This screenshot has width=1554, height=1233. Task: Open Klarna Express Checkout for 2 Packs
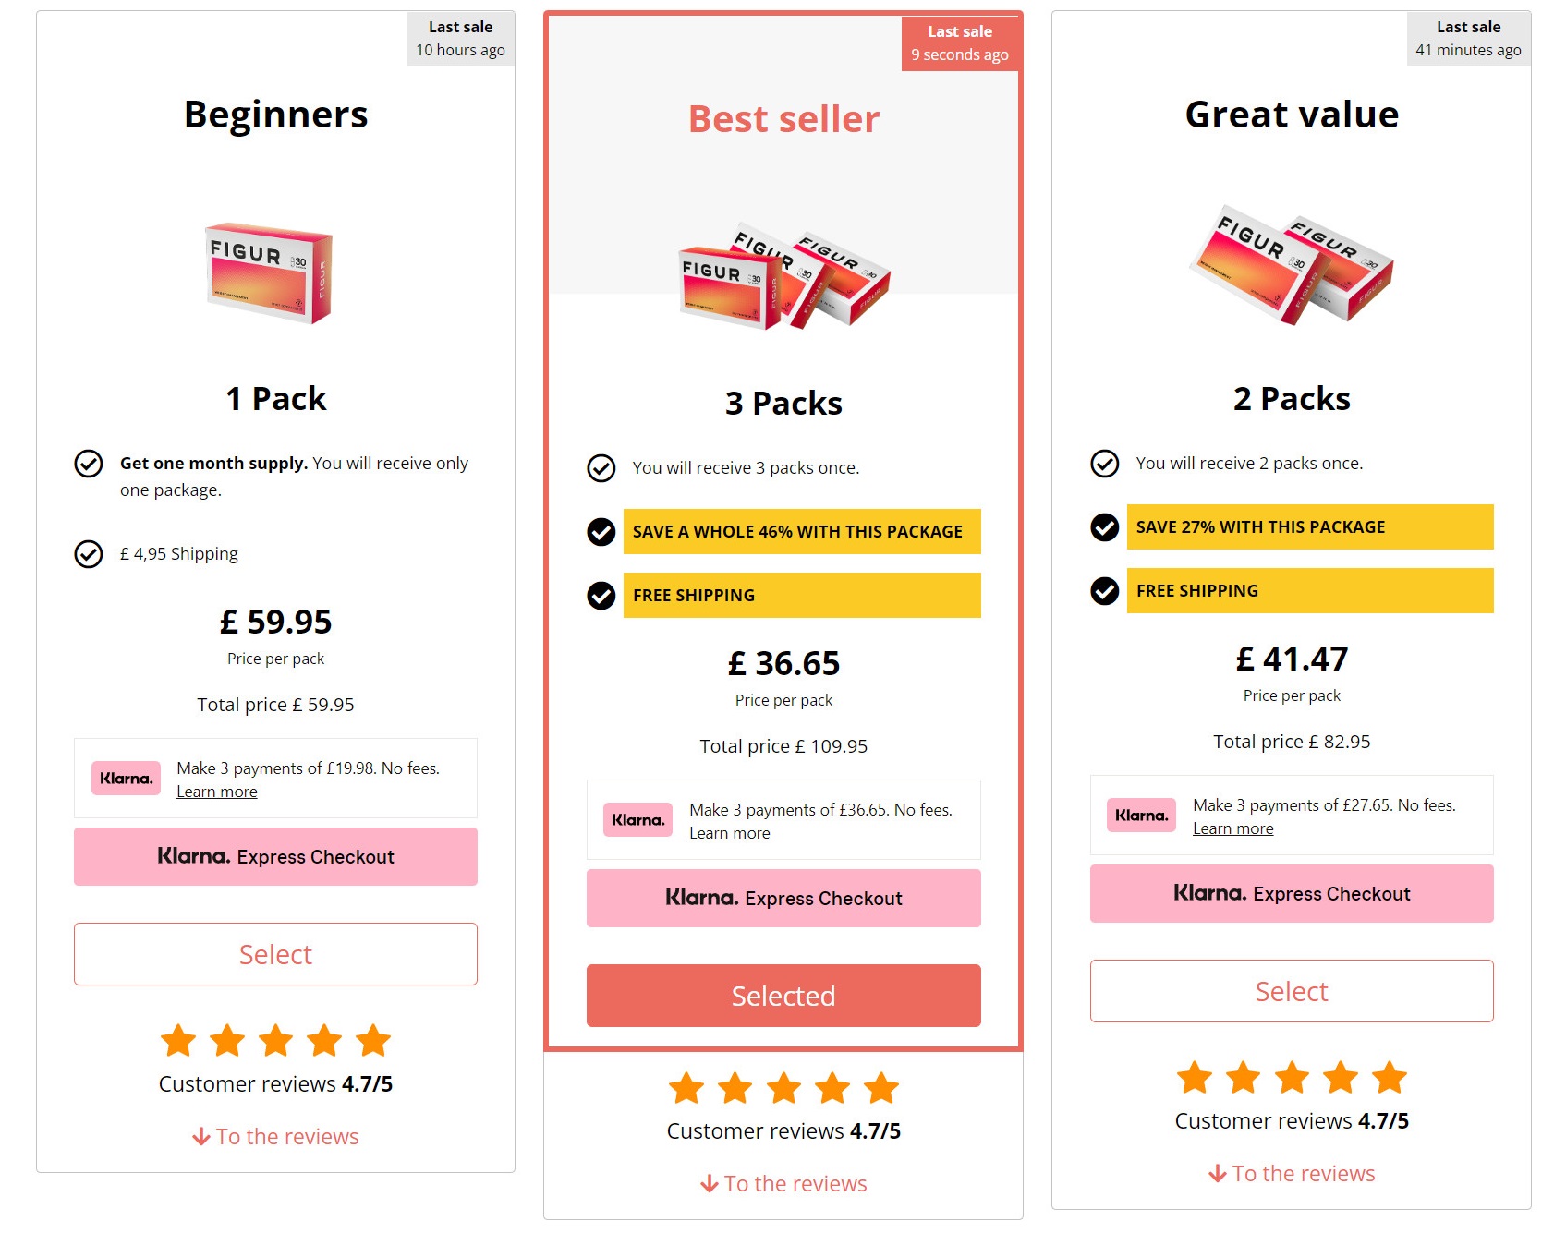pos(1292,894)
